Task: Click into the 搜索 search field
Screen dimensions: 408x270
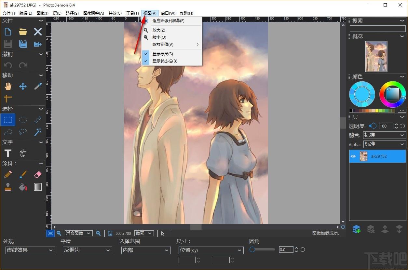Action: click(378, 29)
